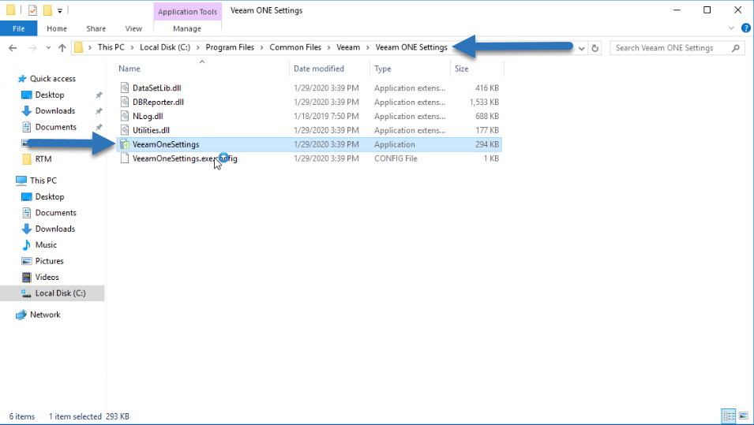Viewport: 754px width, 425px height.
Task: Open Network in navigation pane
Action: [45, 315]
